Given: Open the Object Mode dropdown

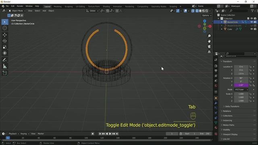Looking at the screenshot, I should (17, 11).
